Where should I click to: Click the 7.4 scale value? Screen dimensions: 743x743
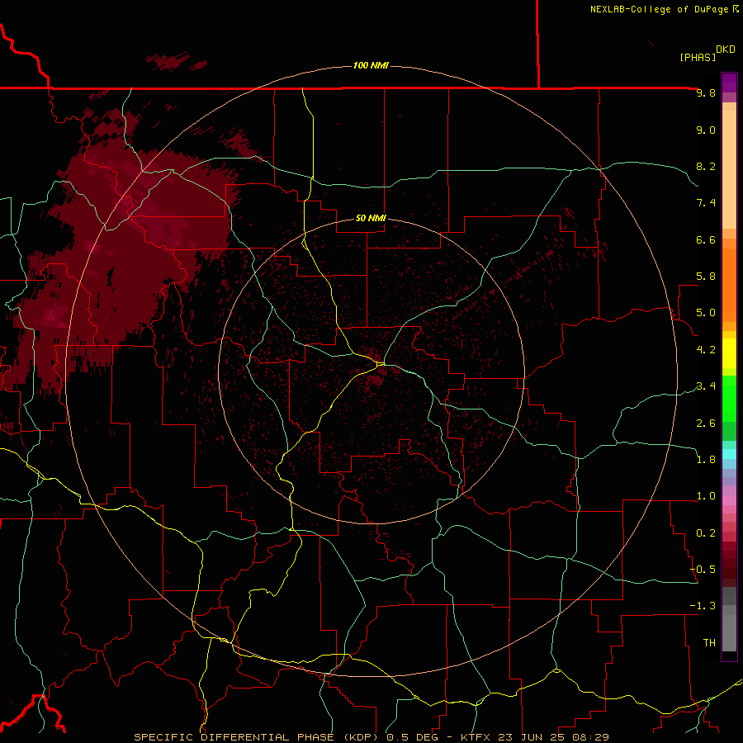[x=706, y=203]
